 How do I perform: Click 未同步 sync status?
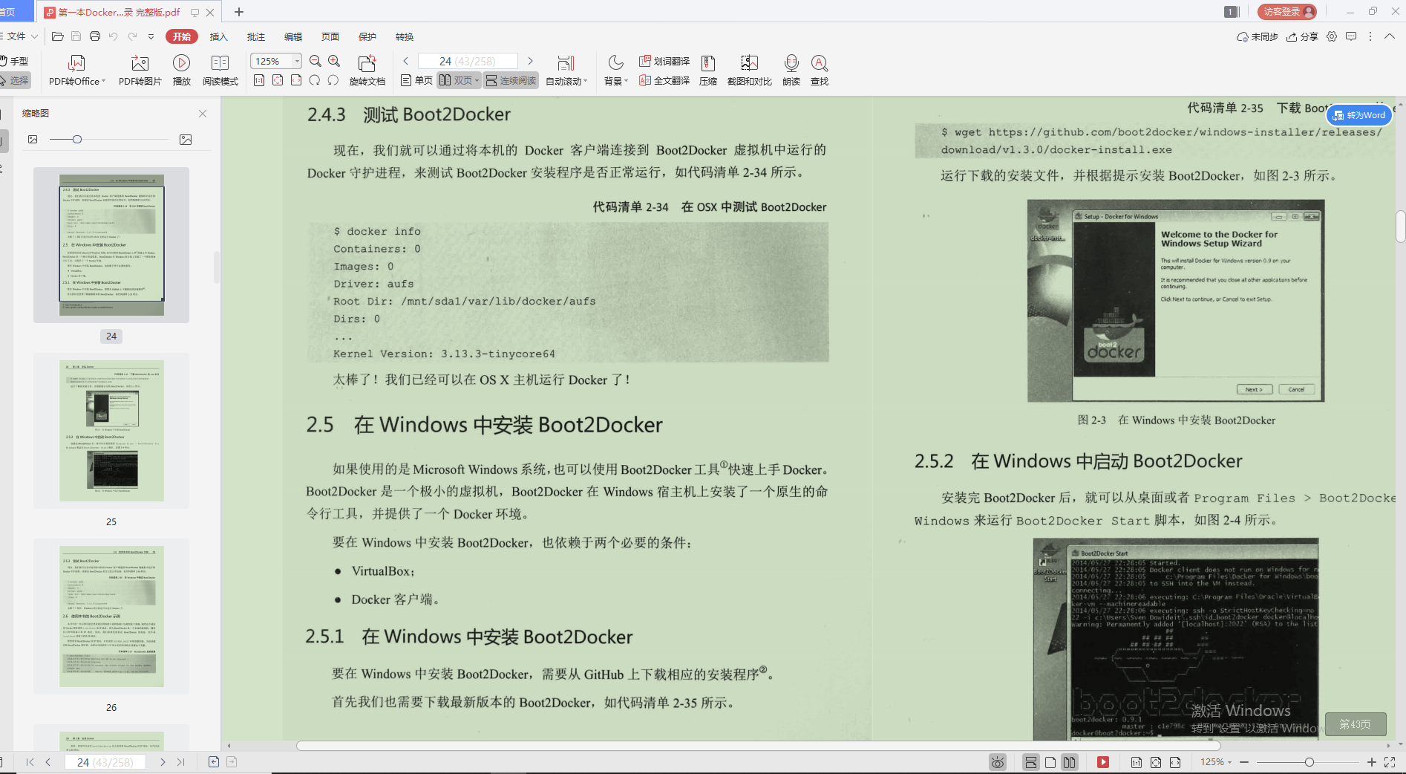1258,36
